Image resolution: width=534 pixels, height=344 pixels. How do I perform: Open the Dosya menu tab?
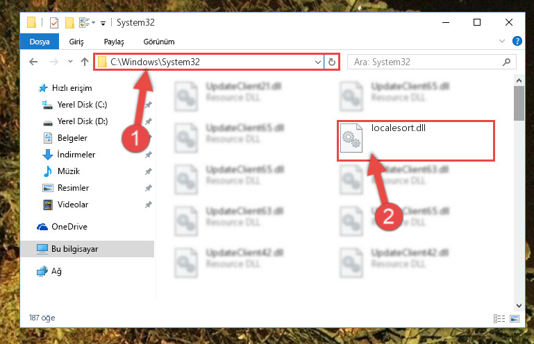(40, 42)
